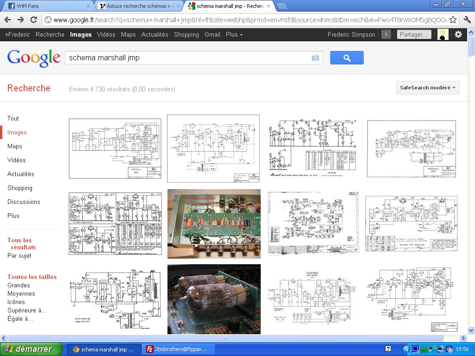Open the notifications counter showing 0
The width and height of the screenshot is (475, 356).
[x=385, y=34]
